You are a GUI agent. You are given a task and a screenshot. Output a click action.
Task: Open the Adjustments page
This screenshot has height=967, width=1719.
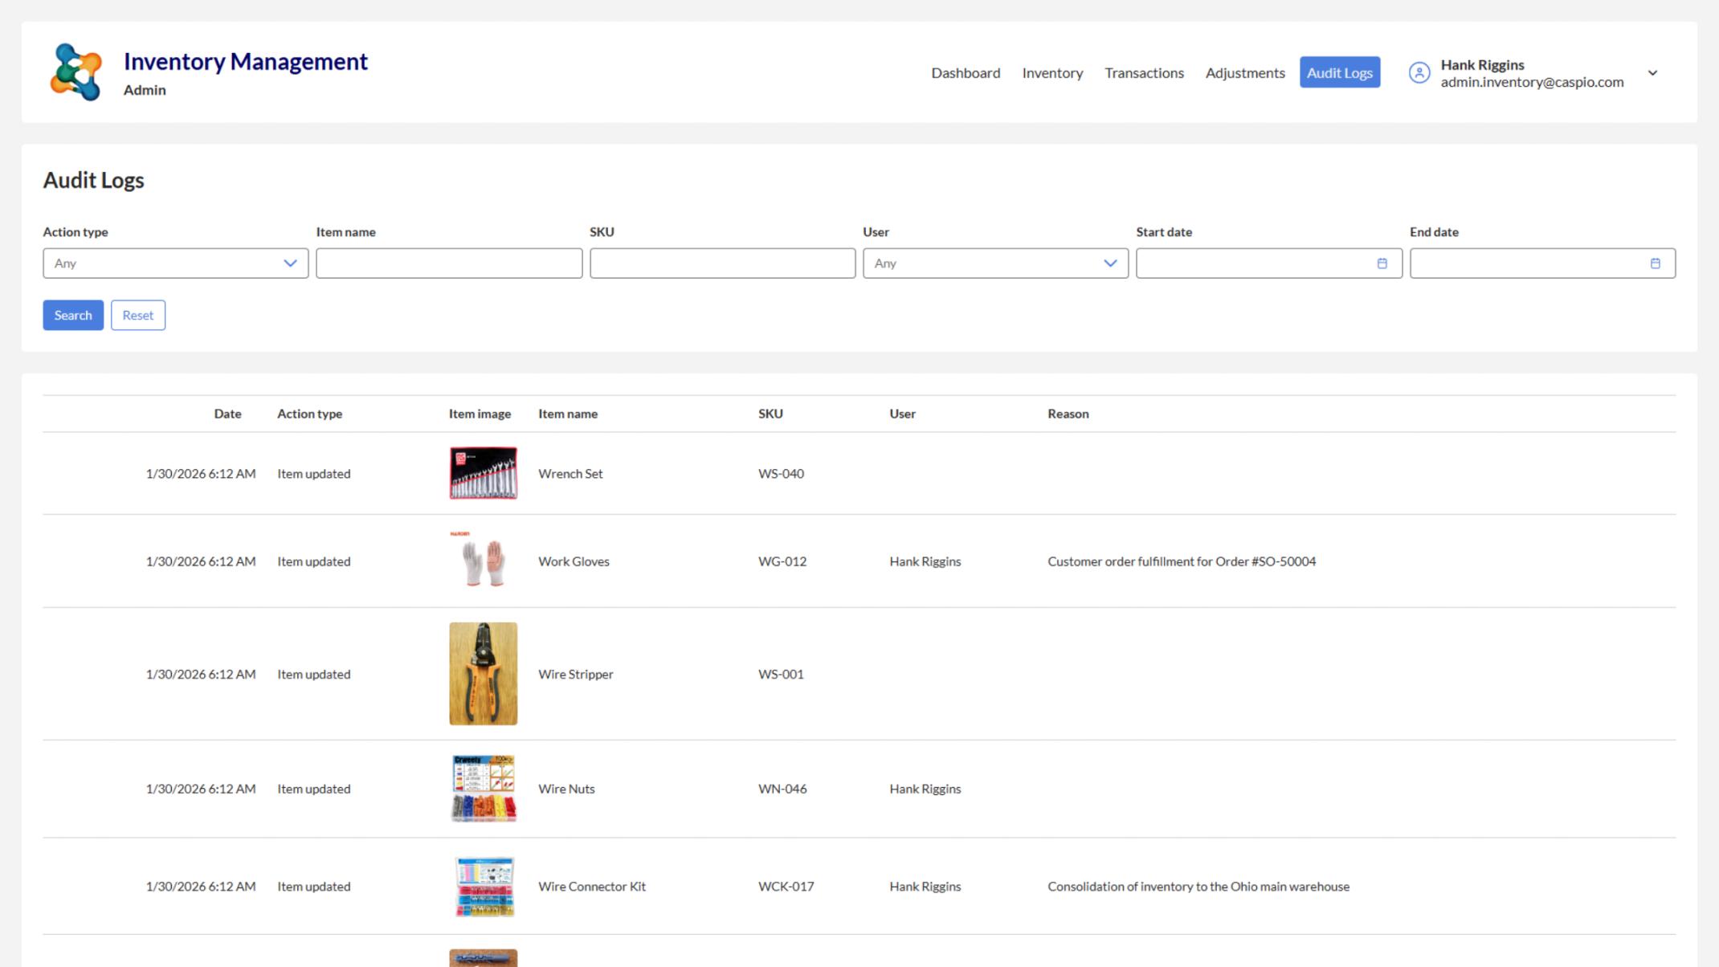1244,72
